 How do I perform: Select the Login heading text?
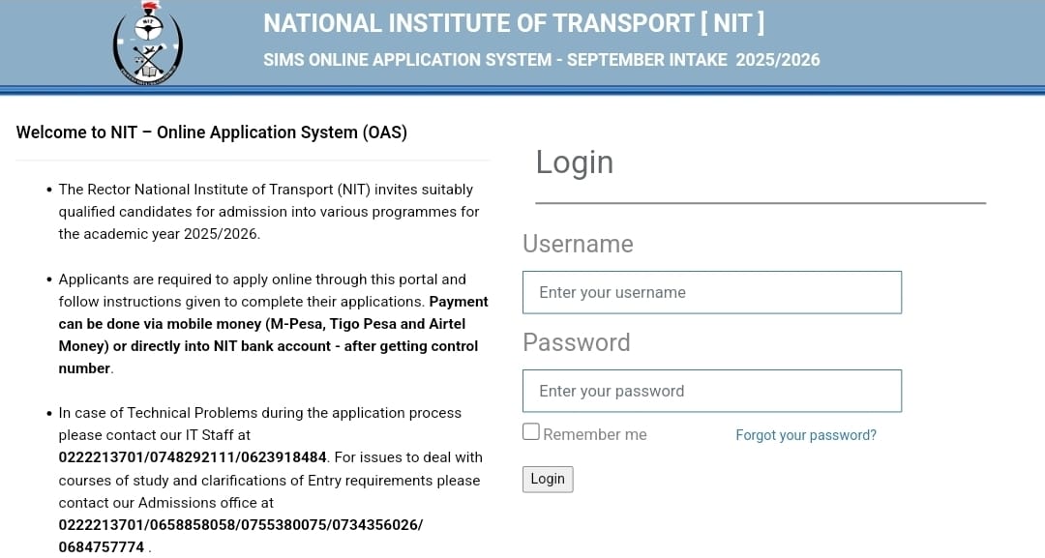click(x=575, y=162)
